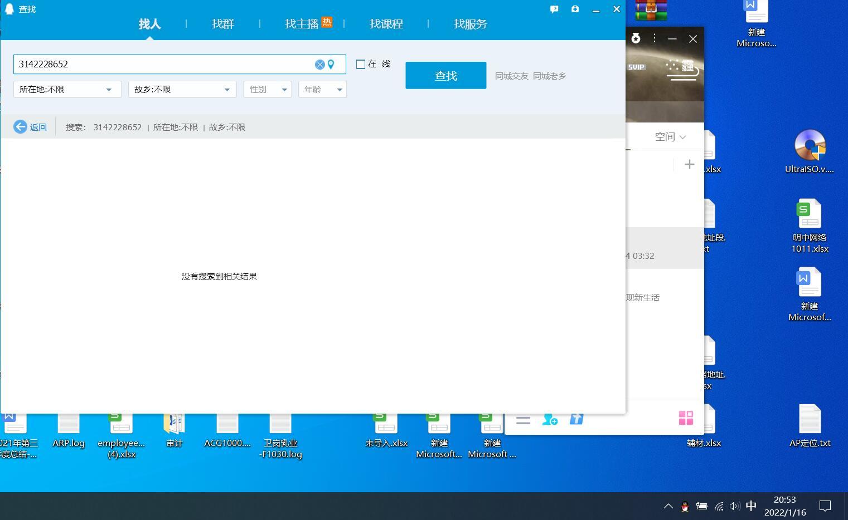Click the add friend icon
This screenshot has height=520, width=848.
550,419
